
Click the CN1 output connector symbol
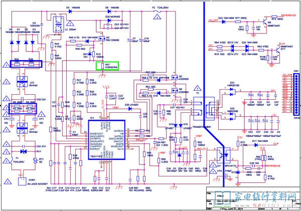tap(296, 94)
